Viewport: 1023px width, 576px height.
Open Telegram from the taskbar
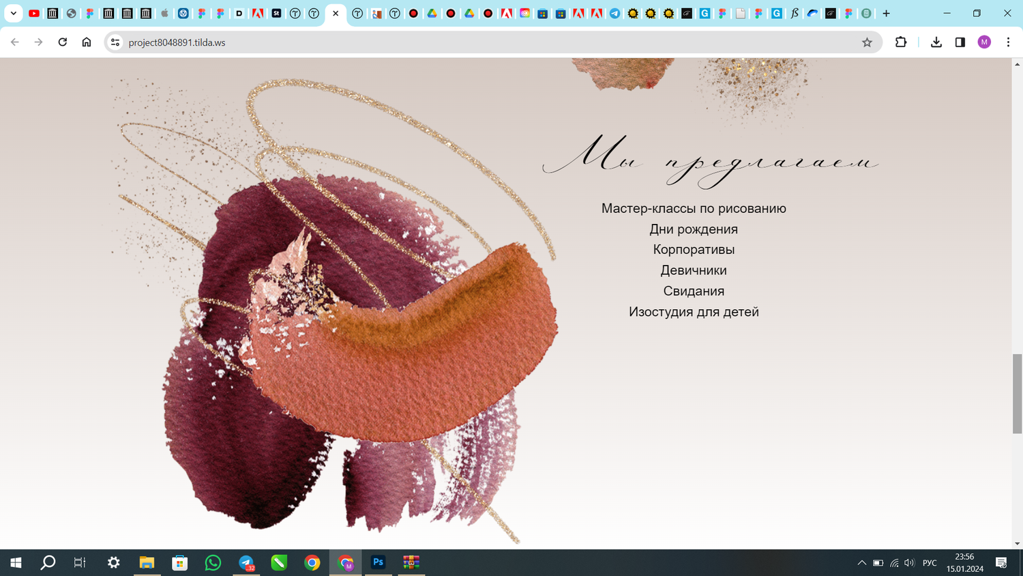coord(246,562)
